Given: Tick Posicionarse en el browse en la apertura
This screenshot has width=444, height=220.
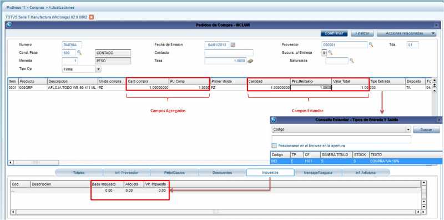Looking at the screenshot, I should coord(274,146).
